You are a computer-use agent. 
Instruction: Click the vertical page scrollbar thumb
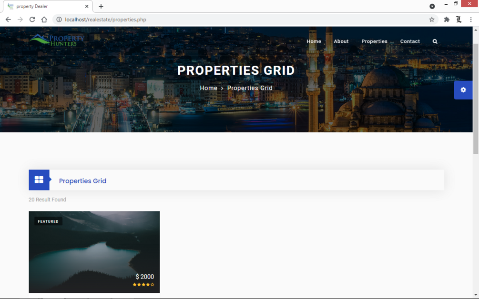(476, 99)
